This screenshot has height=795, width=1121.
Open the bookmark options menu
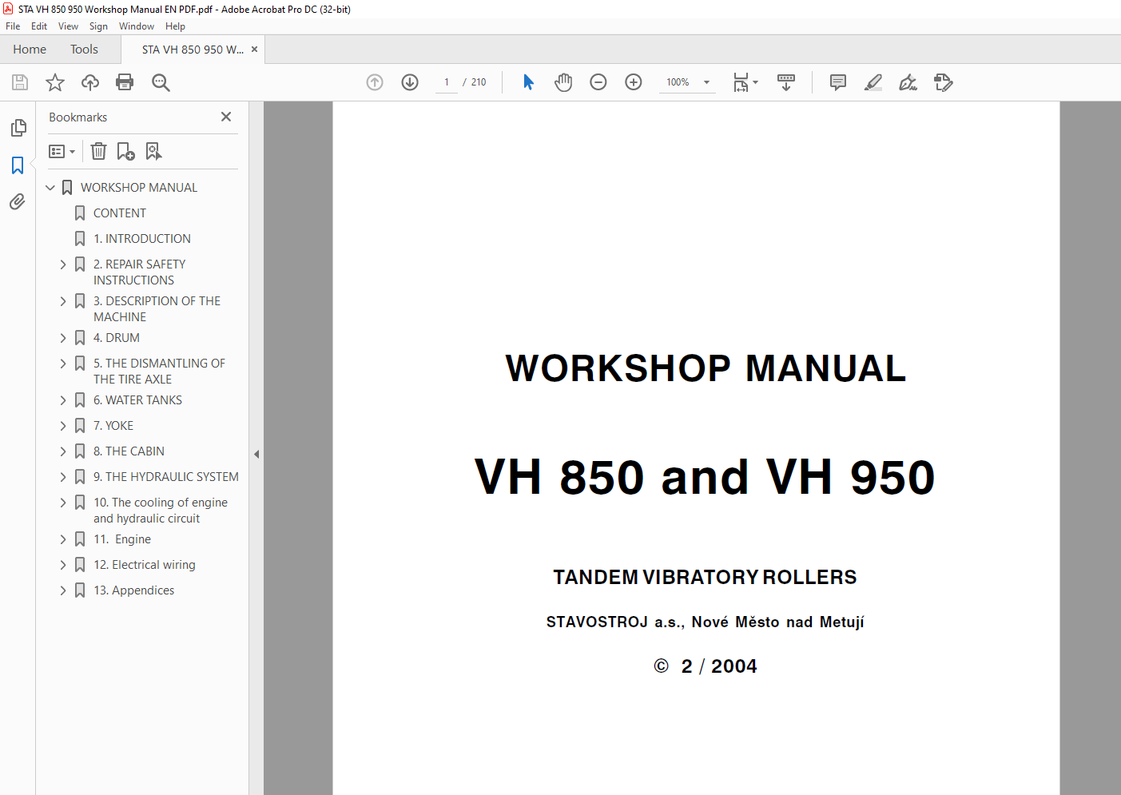point(62,151)
